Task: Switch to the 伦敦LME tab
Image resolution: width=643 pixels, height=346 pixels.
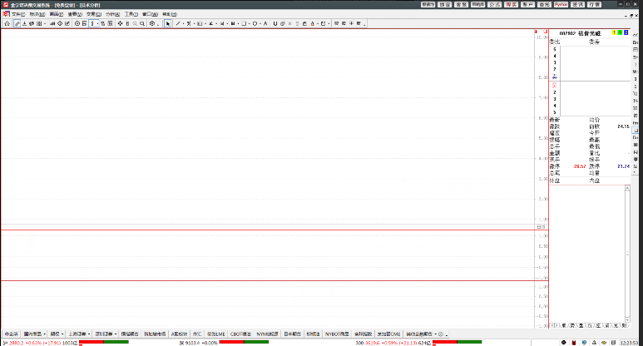Action: tap(215, 334)
